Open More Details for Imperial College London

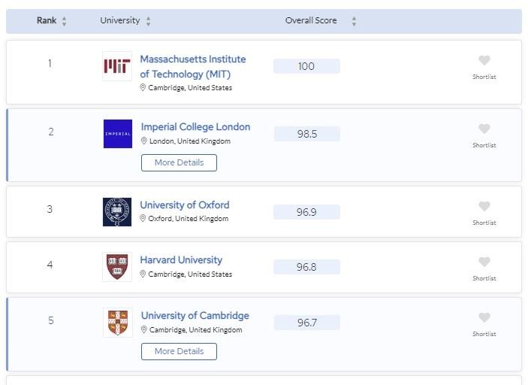179,162
